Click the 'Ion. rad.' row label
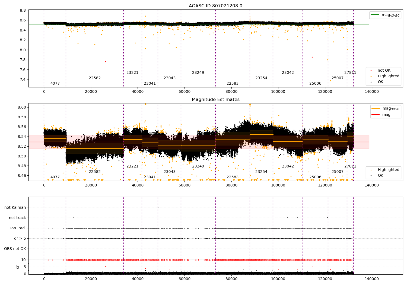The image size is (407, 285). point(18,228)
